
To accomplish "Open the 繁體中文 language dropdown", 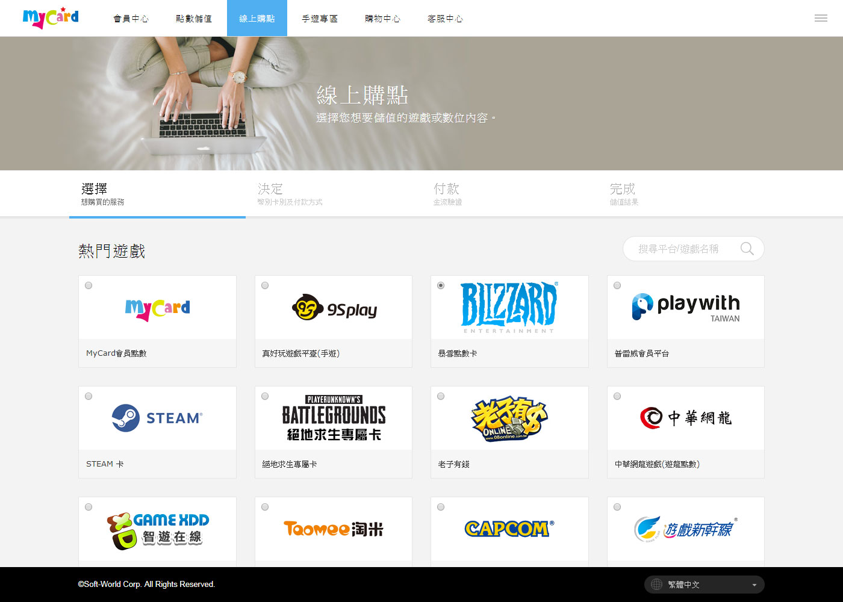I will (705, 585).
